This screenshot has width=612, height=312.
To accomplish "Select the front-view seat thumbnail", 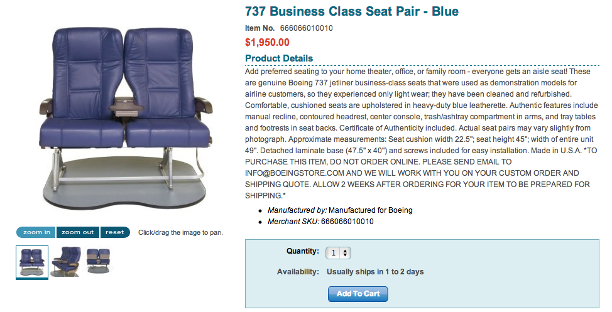I will coord(32,262).
